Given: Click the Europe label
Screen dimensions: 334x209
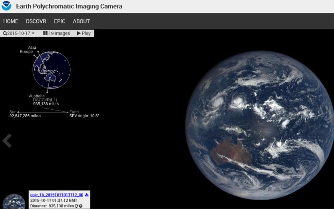Looking at the screenshot, I should tap(26, 52).
